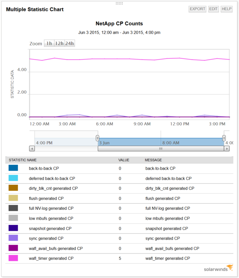Click the EXPORT button
Screen dimensions: 239x278
point(197,9)
